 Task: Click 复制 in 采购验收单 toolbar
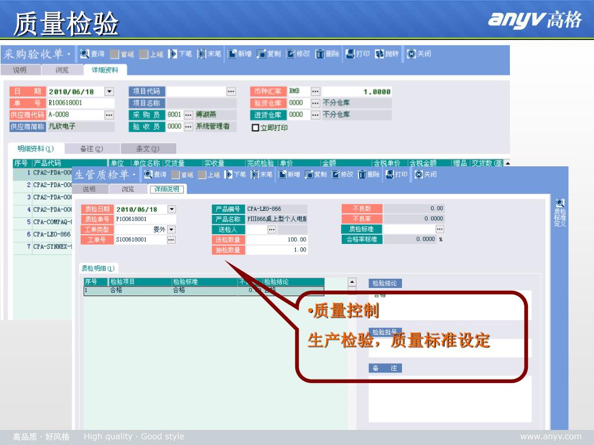269,54
